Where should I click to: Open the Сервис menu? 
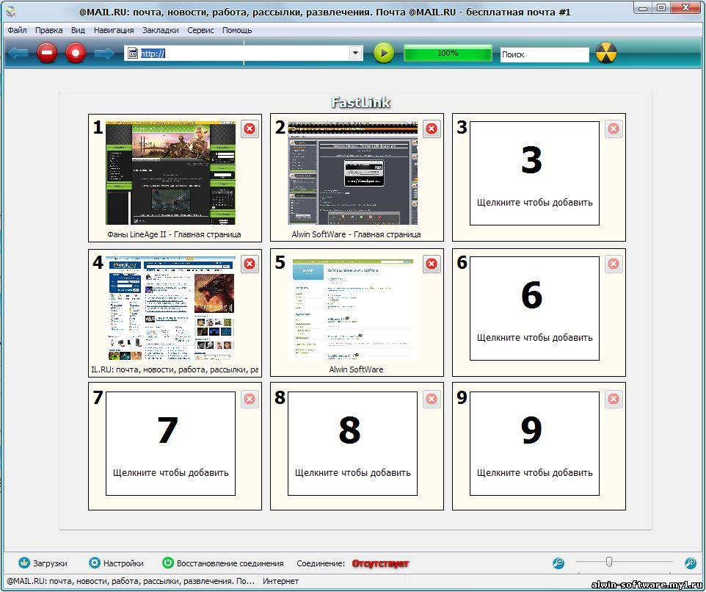point(200,30)
